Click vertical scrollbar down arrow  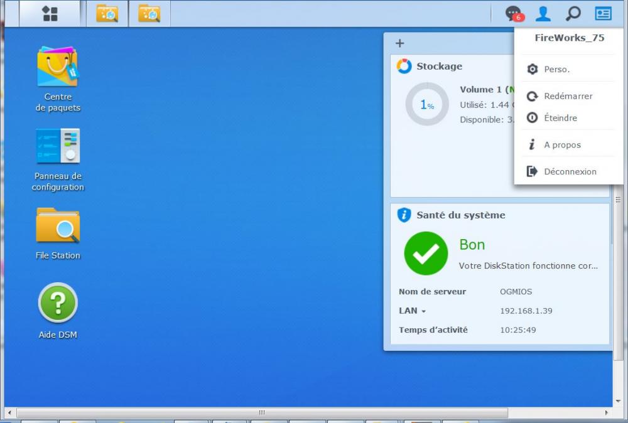(x=619, y=401)
